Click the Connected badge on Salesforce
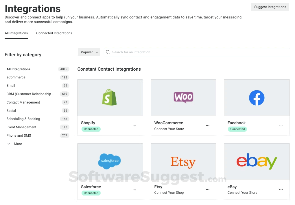Image resolution: width=295 pixels, height=205 pixels. [91, 193]
